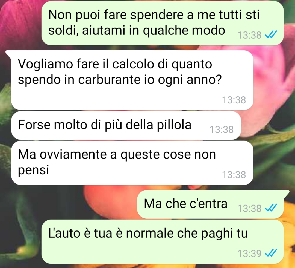Select the 'Vogliamo fare il calcolo di quanto' message

point(132,80)
